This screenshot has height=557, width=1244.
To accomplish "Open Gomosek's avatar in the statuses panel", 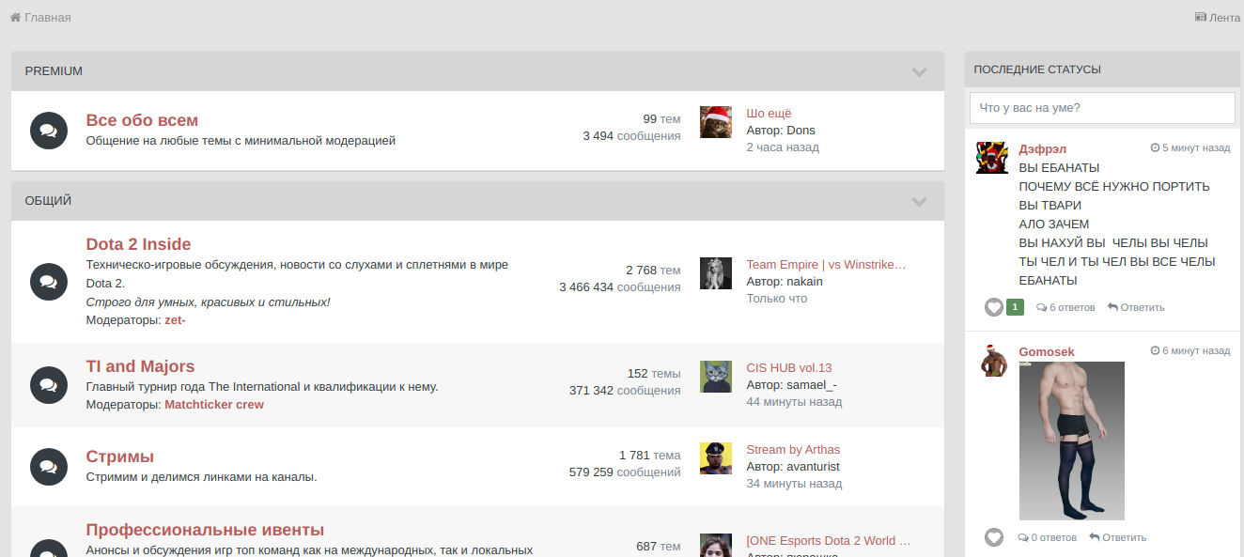I will (x=992, y=361).
